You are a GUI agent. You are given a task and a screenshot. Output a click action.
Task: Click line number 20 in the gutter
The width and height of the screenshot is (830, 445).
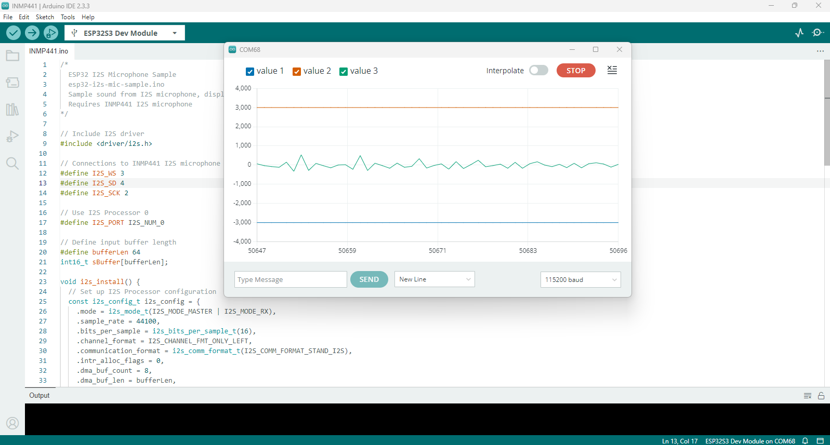(43, 252)
